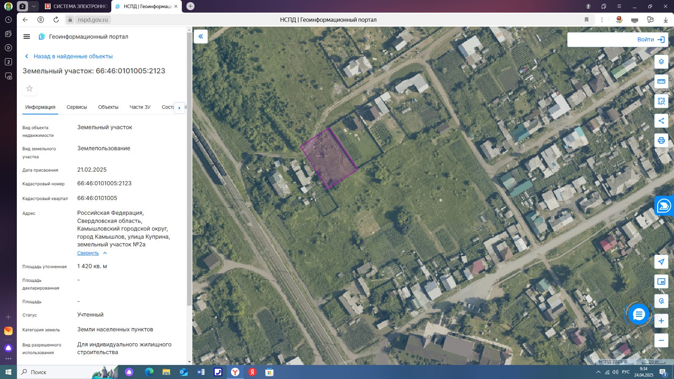Open the hamburger menu of the portal
This screenshot has height=379, width=674.
coord(27,37)
